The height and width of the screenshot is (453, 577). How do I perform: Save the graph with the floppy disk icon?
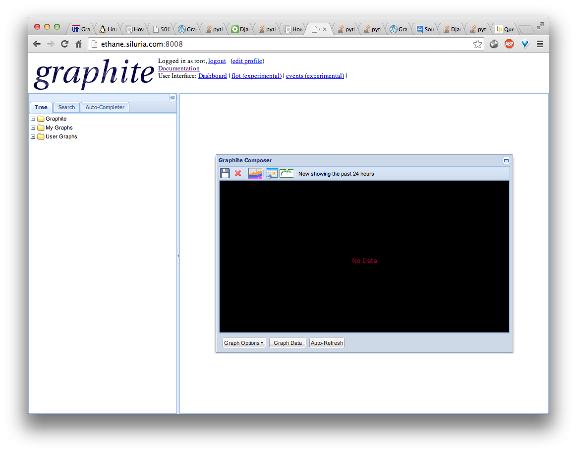click(225, 173)
